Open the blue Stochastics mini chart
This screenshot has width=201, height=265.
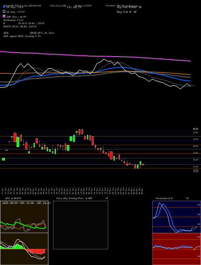[x=176, y=217]
